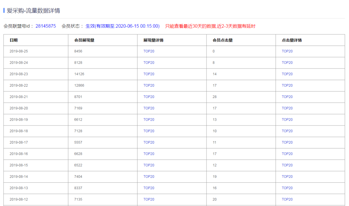
Task: View 展现量详情 TOP20 for 2019-08-12
Action: 149,199
